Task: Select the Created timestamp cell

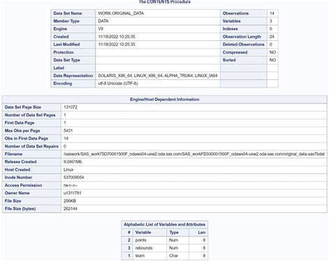Action: [158, 37]
